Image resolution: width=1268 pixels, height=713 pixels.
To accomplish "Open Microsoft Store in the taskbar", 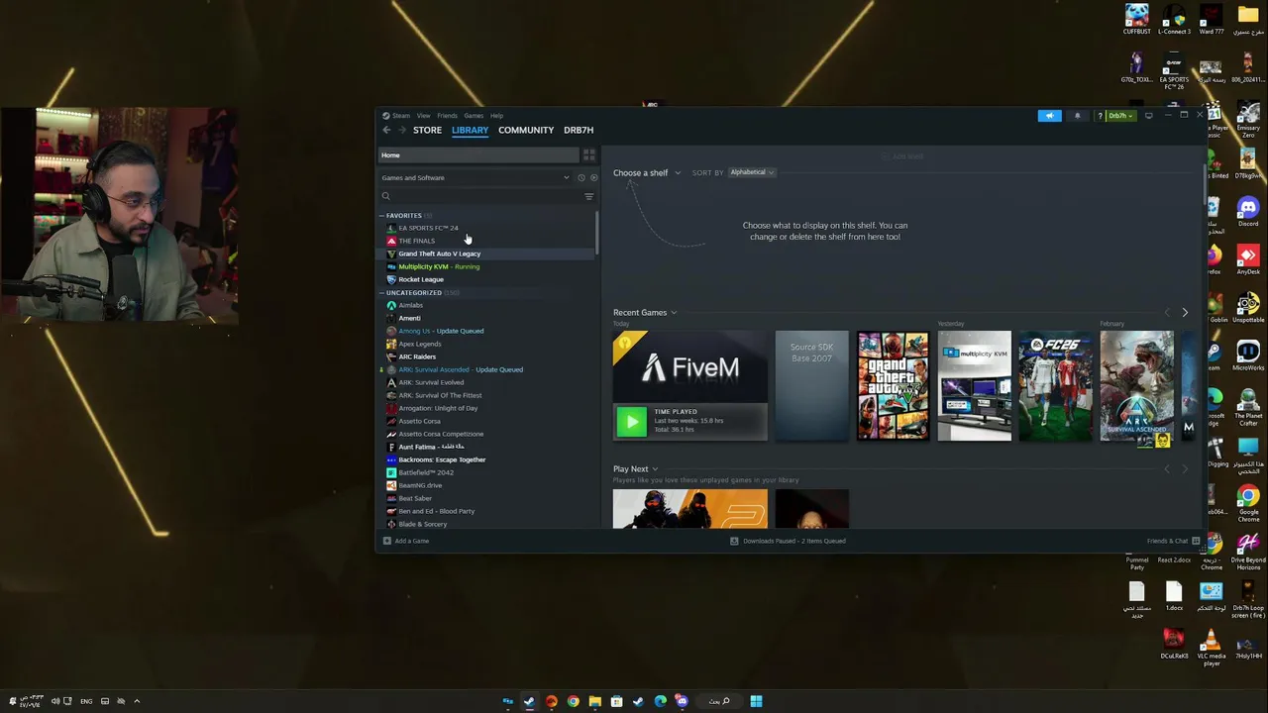I will click(616, 701).
